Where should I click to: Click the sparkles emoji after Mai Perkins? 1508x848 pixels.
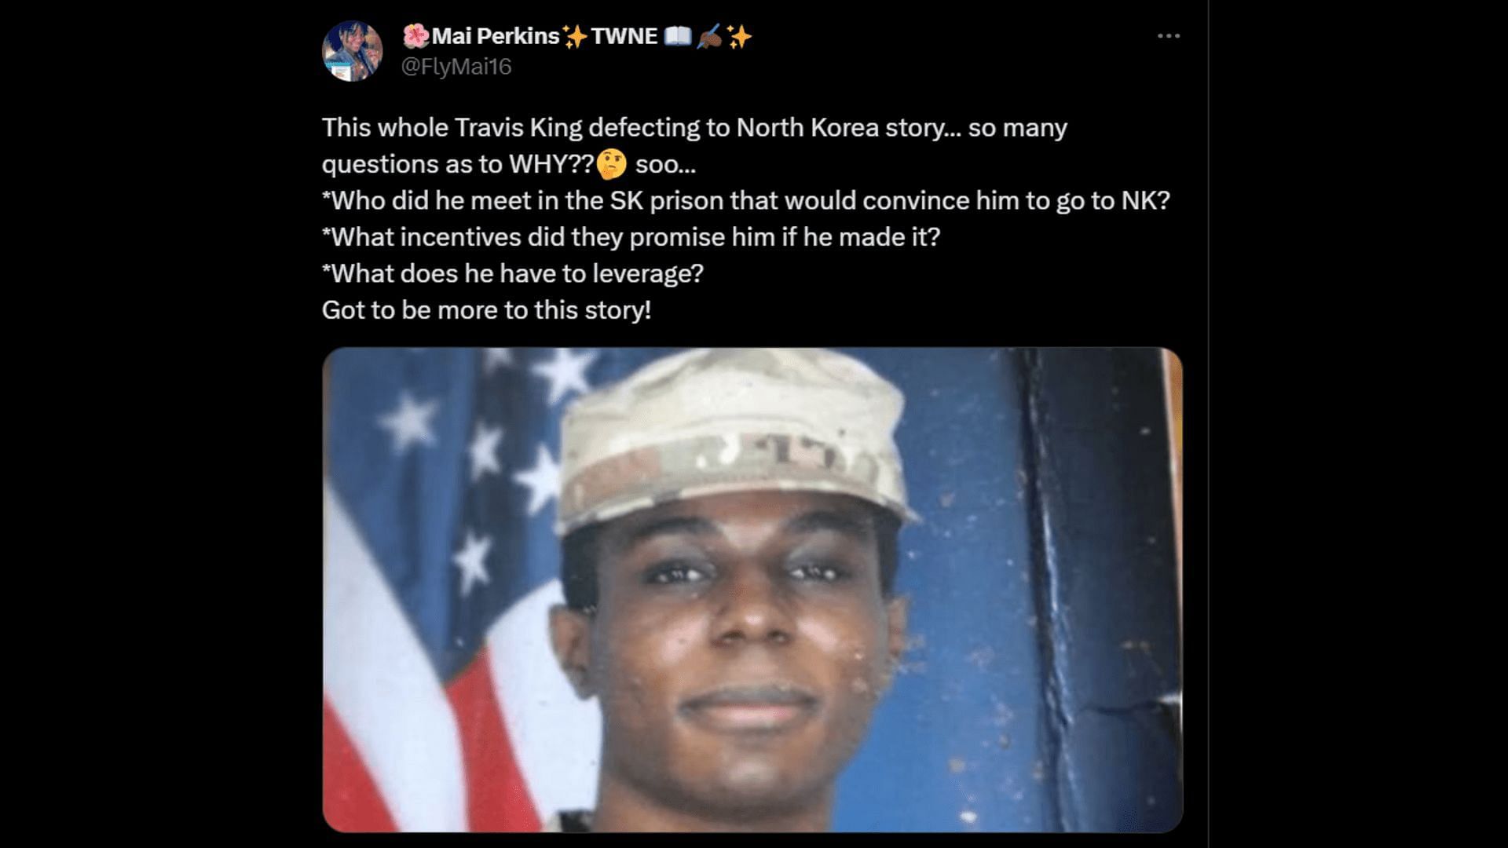pos(575,36)
